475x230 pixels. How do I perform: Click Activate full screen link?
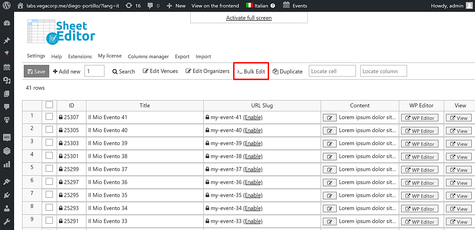[x=249, y=18]
